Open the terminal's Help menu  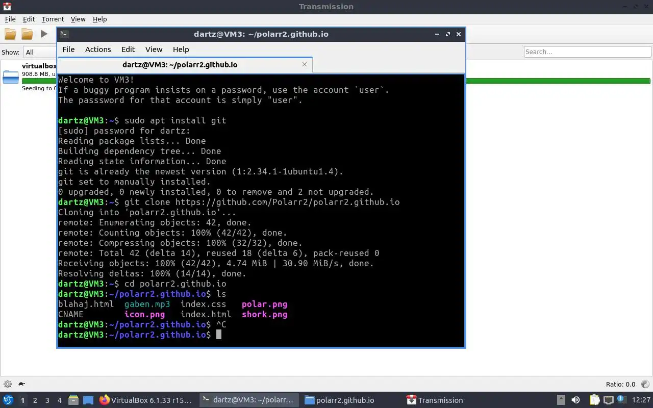[181, 49]
